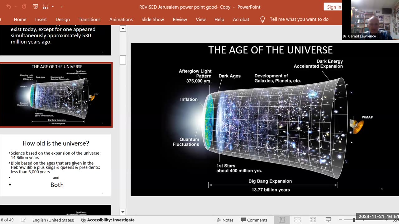Open the Undo history dropdown
The height and width of the screenshot is (224, 399).
16,7
